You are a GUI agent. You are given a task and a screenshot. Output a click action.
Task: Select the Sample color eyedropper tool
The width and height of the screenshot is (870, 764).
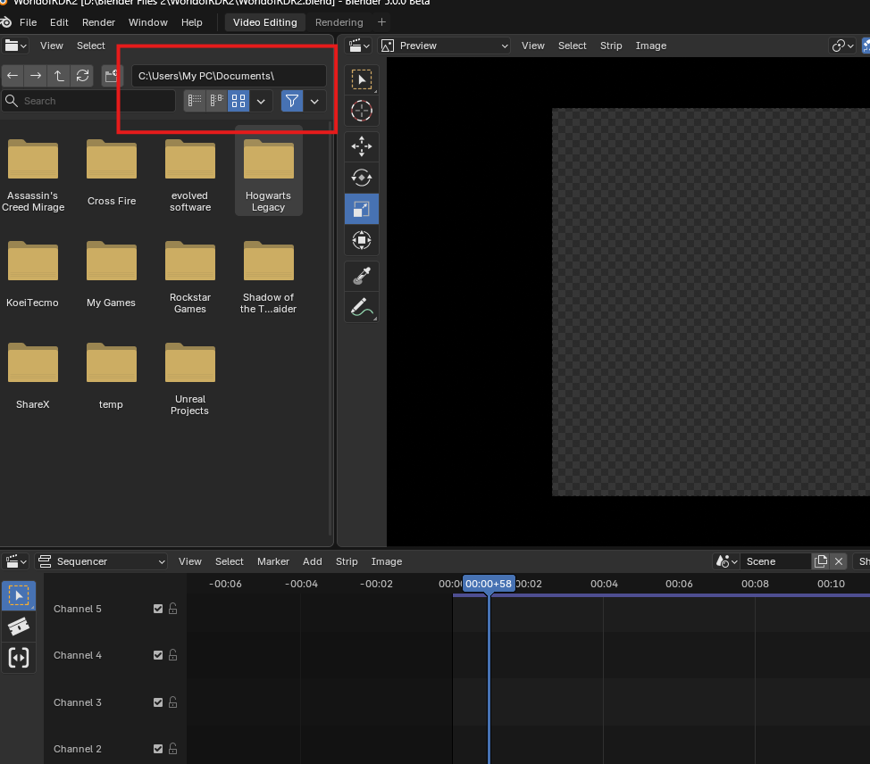362,276
